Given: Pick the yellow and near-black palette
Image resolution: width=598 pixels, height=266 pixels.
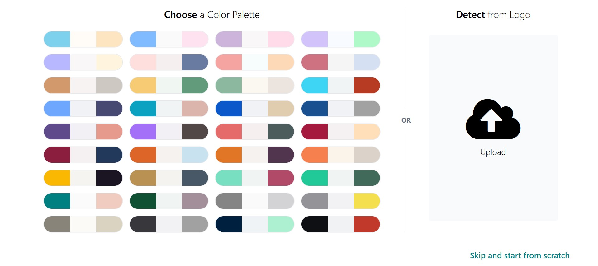Looking at the screenshot, I should (83, 178).
